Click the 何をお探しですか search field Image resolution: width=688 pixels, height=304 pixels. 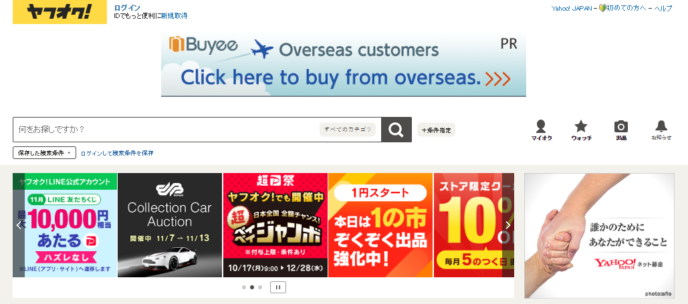pyautogui.click(x=166, y=130)
